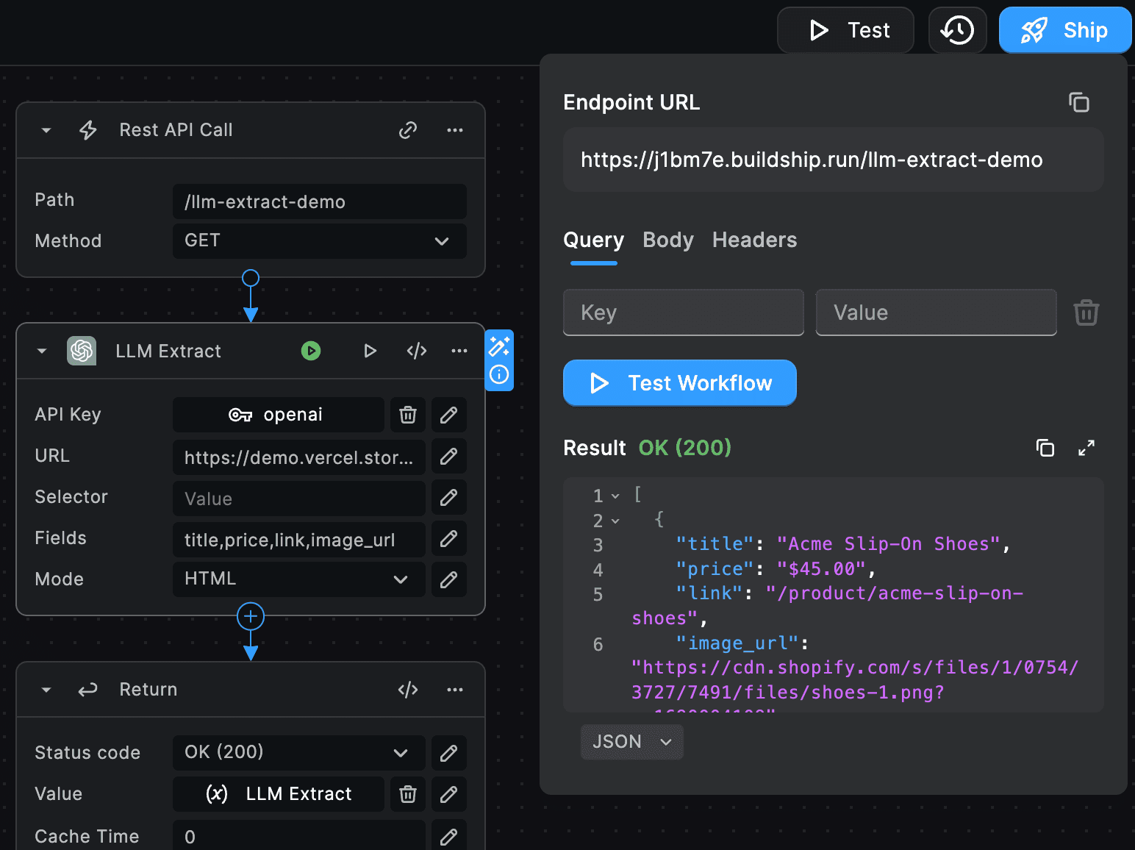Open the Return node options menu
The image size is (1135, 850).
click(455, 690)
